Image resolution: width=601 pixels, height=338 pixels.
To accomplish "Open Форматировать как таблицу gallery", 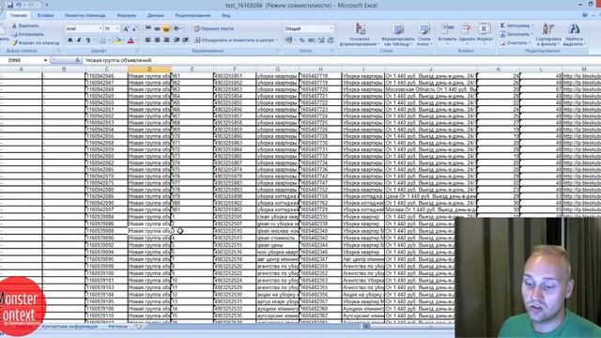I will (398, 35).
